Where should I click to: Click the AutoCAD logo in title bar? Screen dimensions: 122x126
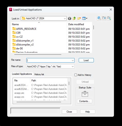pyautogui.click(x=11, y=10)
